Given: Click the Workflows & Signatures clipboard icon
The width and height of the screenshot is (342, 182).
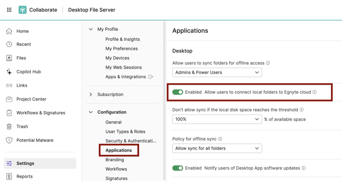Looking at the screenshot, I should coord(9,113).
